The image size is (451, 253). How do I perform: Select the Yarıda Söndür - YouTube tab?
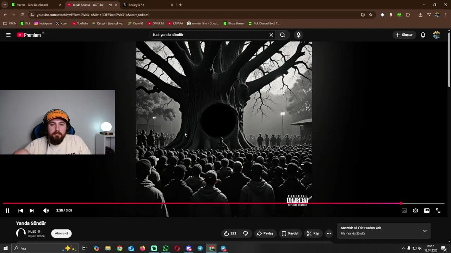pyautogui.click(x=88, y=5)
